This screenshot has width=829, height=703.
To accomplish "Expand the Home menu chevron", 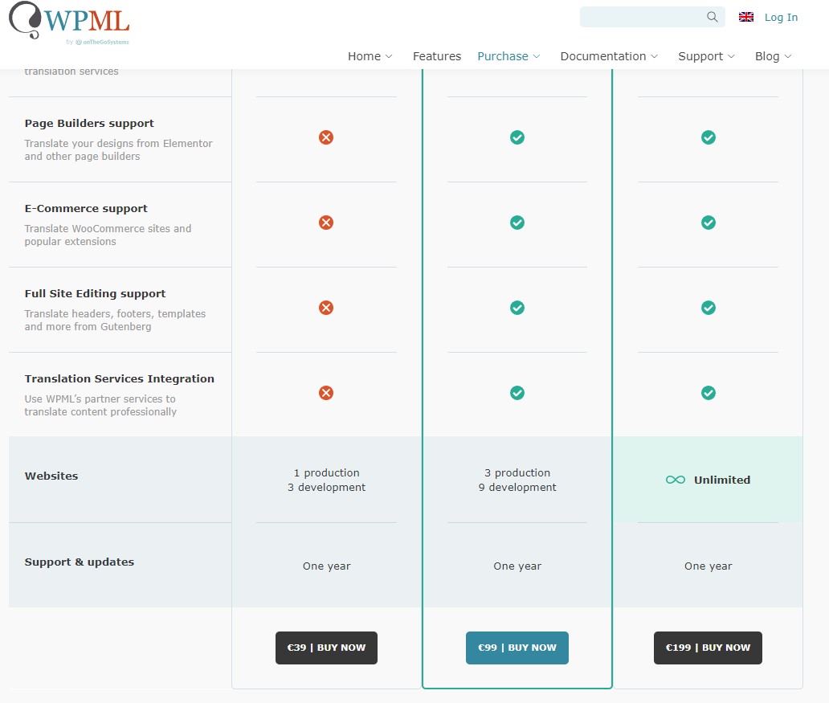I will click(x=389, y=56).
